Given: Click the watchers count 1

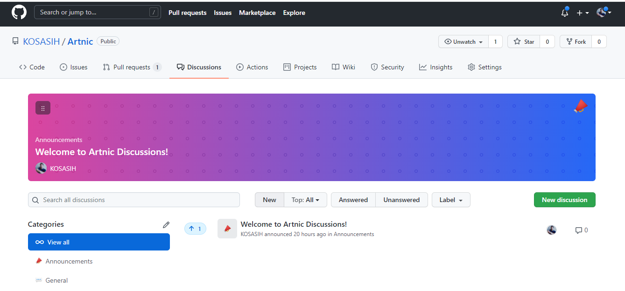Looking at the screenshot, I should (x=495, y=41).
